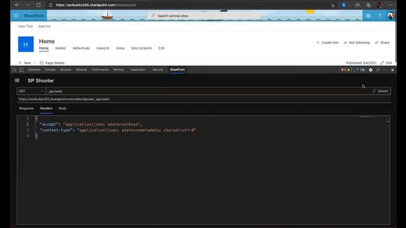The width and height of the screenshot is (406, 228).
Task: Open DevTools Memory tab
Action: [x=119, y=70]
